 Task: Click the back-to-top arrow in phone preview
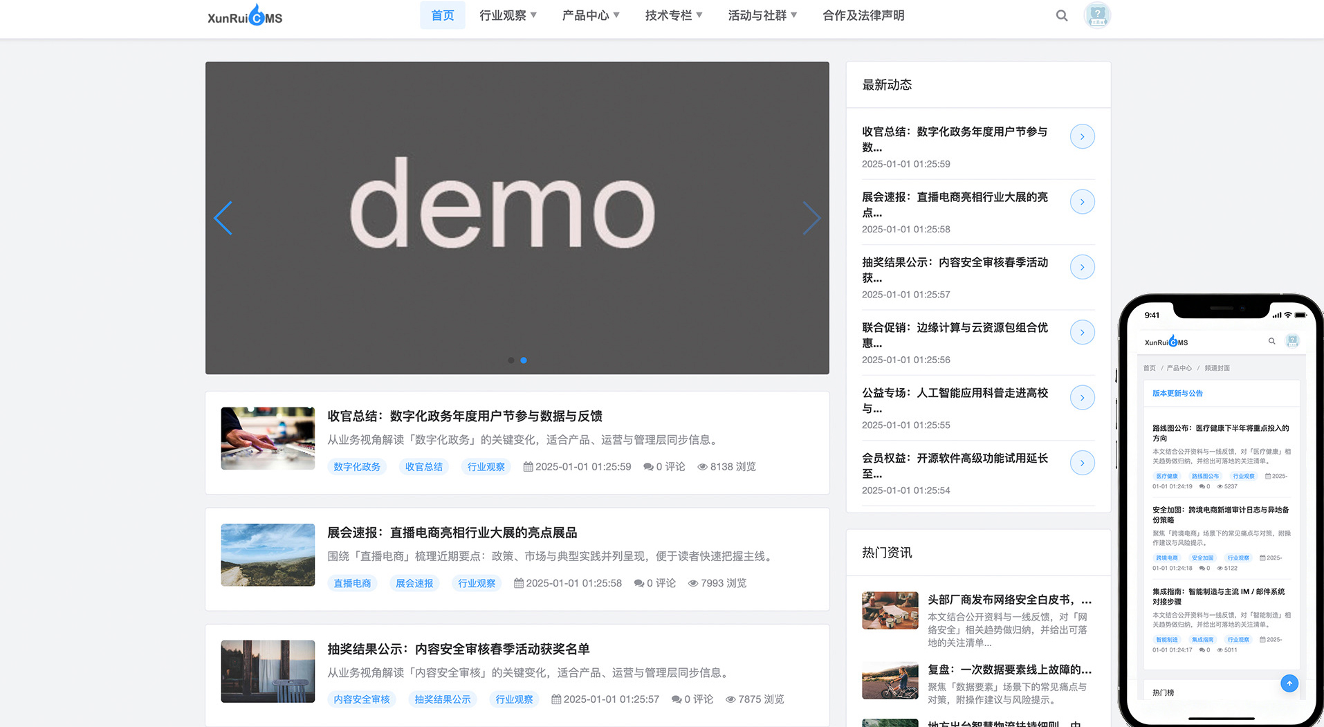click(x=1289, y=683)
